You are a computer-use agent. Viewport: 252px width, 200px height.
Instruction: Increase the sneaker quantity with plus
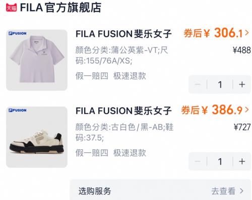(x=242, y=161)
